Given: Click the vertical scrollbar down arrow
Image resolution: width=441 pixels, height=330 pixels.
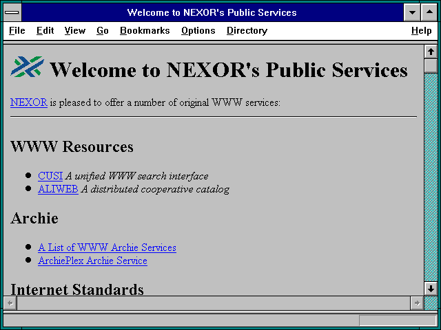Looking at the screenshot, I should coord(431,289).
